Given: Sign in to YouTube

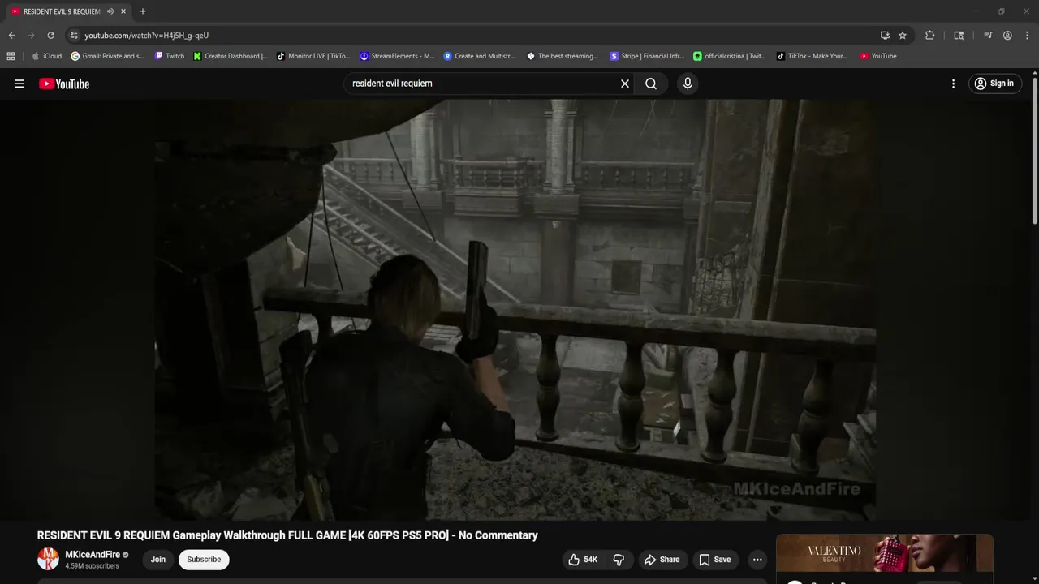Looking at the screenshot, I should tap(994, 84).
